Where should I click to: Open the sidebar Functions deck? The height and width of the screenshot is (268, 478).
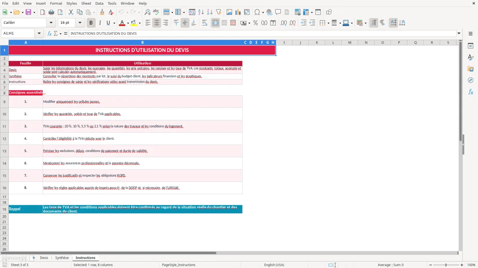pos(470,92)
